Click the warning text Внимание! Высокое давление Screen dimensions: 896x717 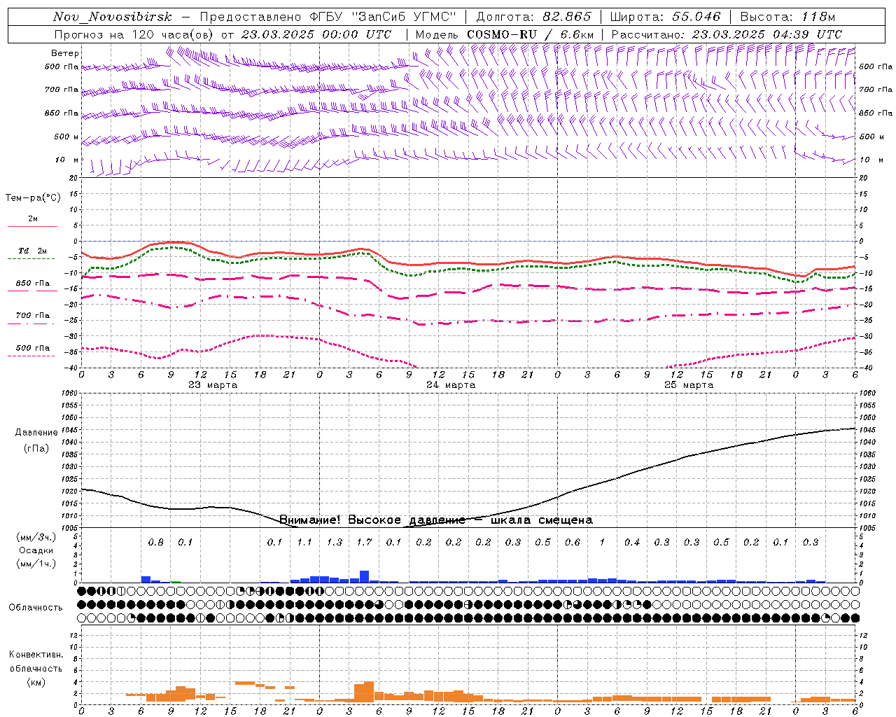pyautogui.click(x=372, y=520)
